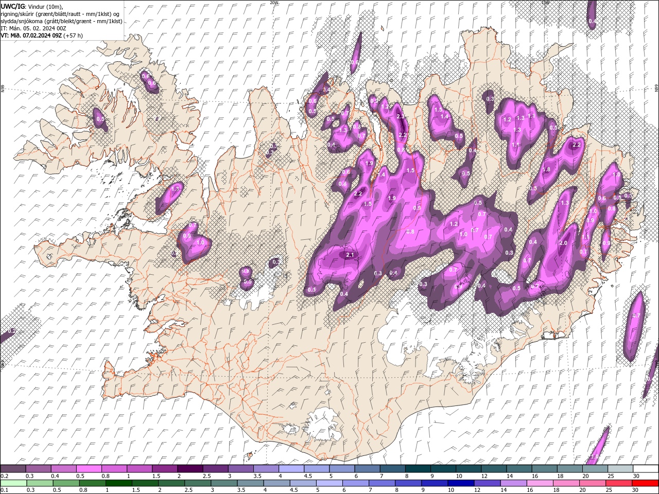Click the '2.3' snowfall value on the map
Viewport: 659px width, 494px height.
pyautogui.click(x=402, y=117)
